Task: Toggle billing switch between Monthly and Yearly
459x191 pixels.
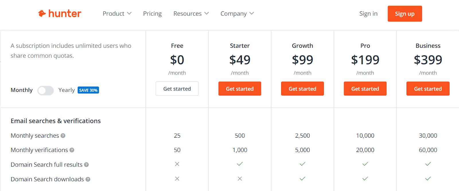Action: click(46, 90)
